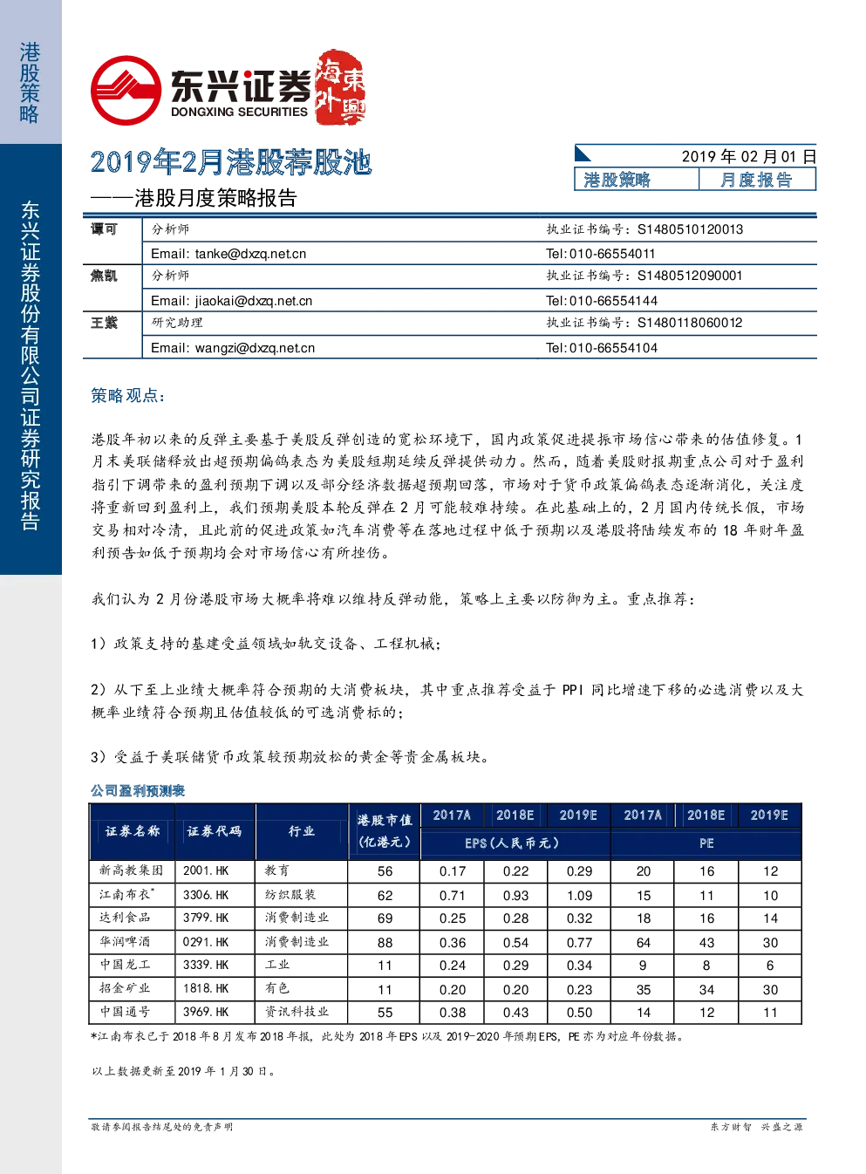The height and width of the screenshot is (1174, 866).
Task: Select the report title 2019年2月港股荐股池
Action: pyautogui.click(x=231, y=162)
